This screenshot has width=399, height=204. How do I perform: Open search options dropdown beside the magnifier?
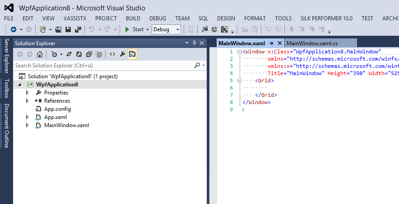pos(203,66)
